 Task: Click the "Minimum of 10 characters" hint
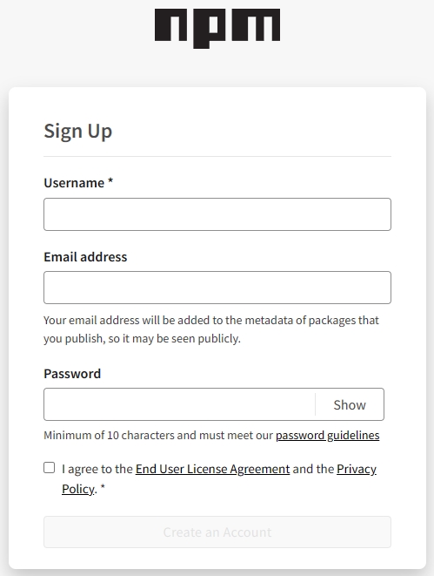[x=158, y=436]
